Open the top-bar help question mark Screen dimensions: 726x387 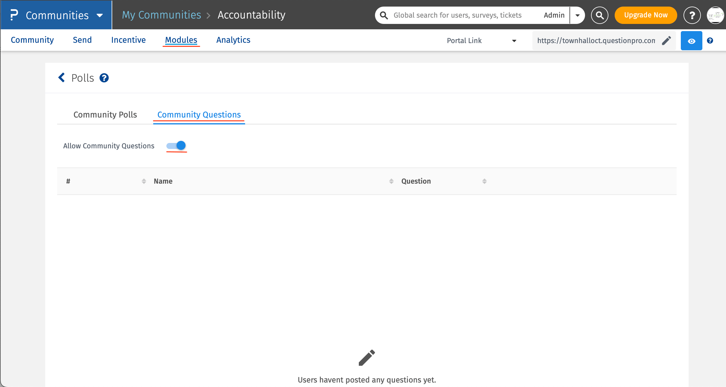tap(692, 15)
